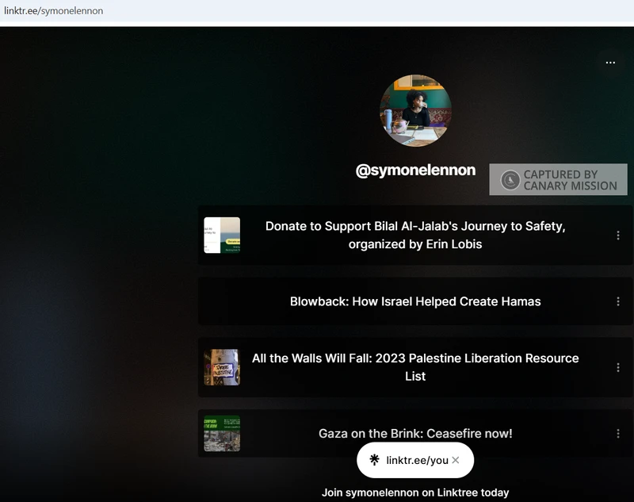Open options for the Blowback link
634x502 pixels.
pyautogui.click(x=618, y=301)
